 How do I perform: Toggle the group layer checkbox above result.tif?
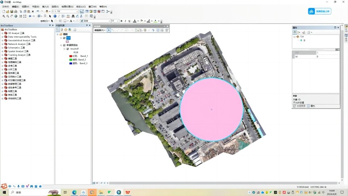pos(64,45)
